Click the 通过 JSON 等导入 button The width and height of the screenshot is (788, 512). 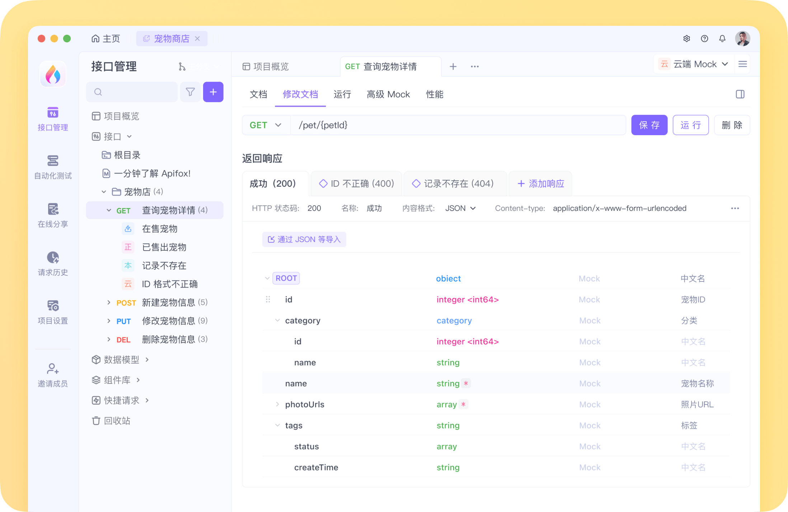tap(304, 239)
